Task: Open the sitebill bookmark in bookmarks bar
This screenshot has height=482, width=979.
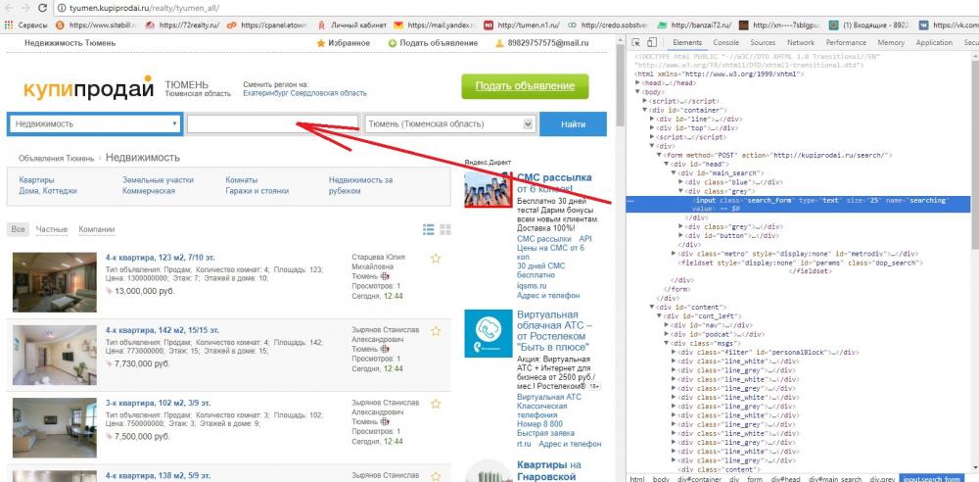Action: [96, 25]
